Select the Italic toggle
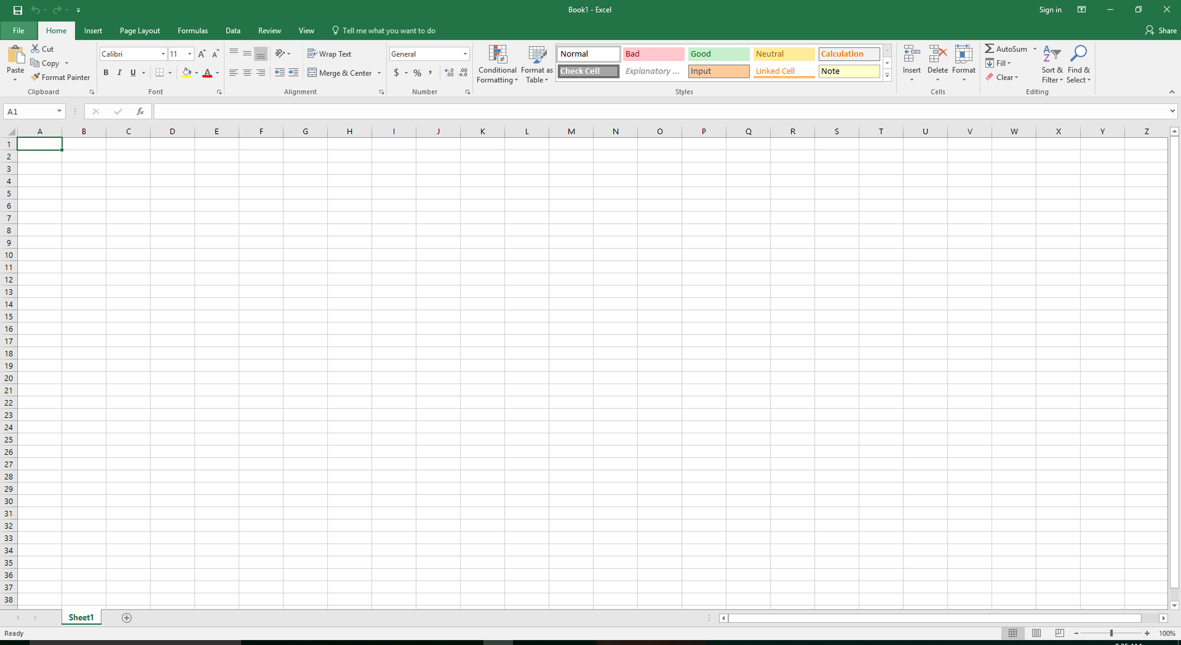1181x645 pixels. pyautogui.click(x=119, y=72)
